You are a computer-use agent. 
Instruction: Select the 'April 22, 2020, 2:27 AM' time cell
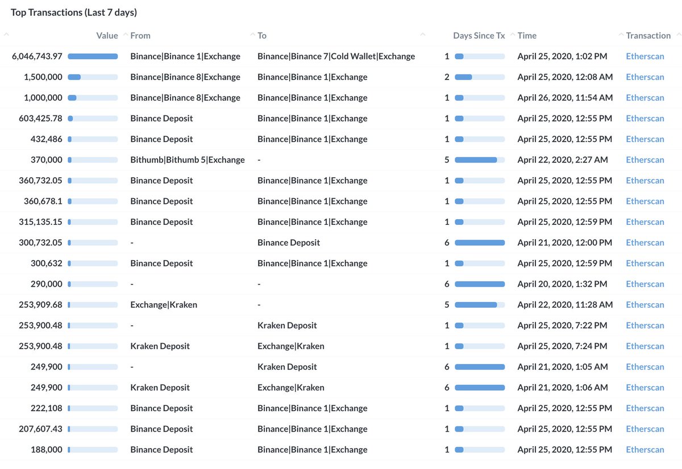[x=563, y=160]
